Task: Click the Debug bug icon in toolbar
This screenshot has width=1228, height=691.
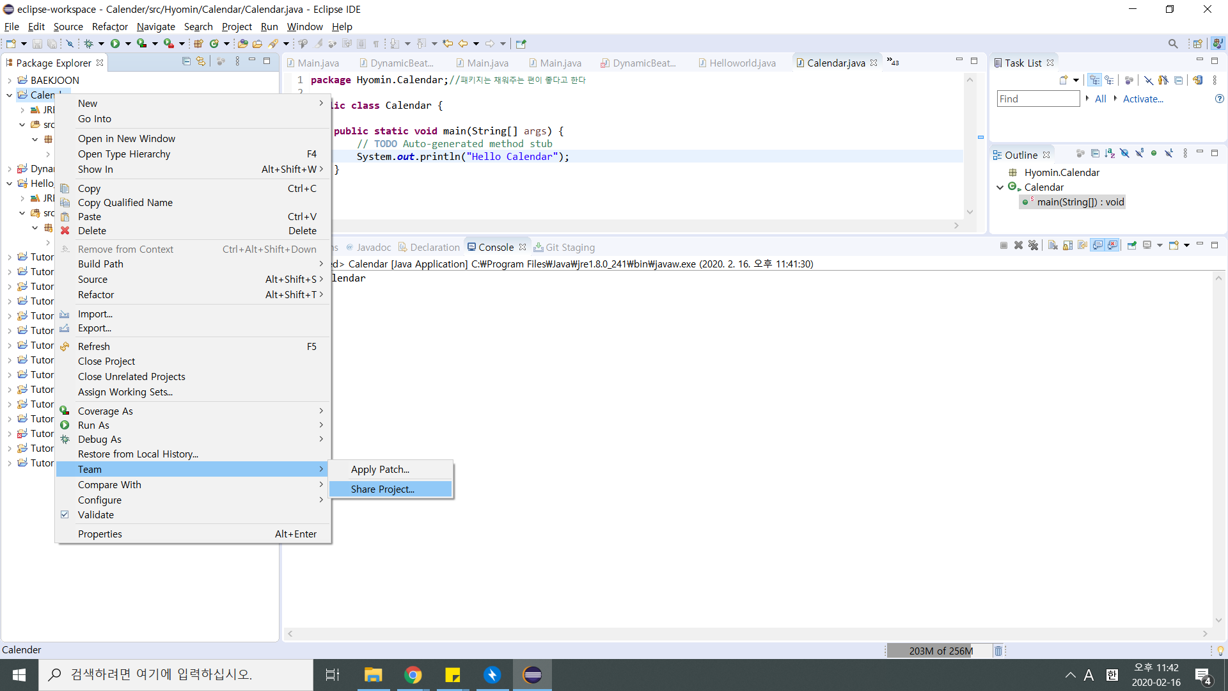Action: (x=88, y=44)
